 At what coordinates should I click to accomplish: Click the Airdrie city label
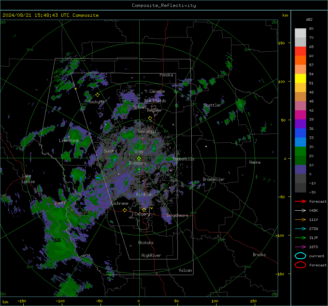144,194
